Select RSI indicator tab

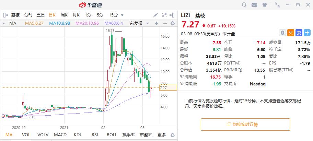pyautogui.click(x=95, y=135)
